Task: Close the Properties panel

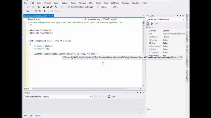Action: click(183, 16)
